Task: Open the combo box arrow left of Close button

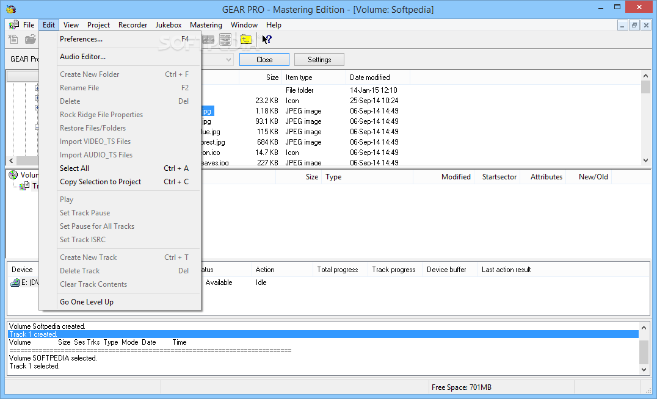Action: (229, 59)
